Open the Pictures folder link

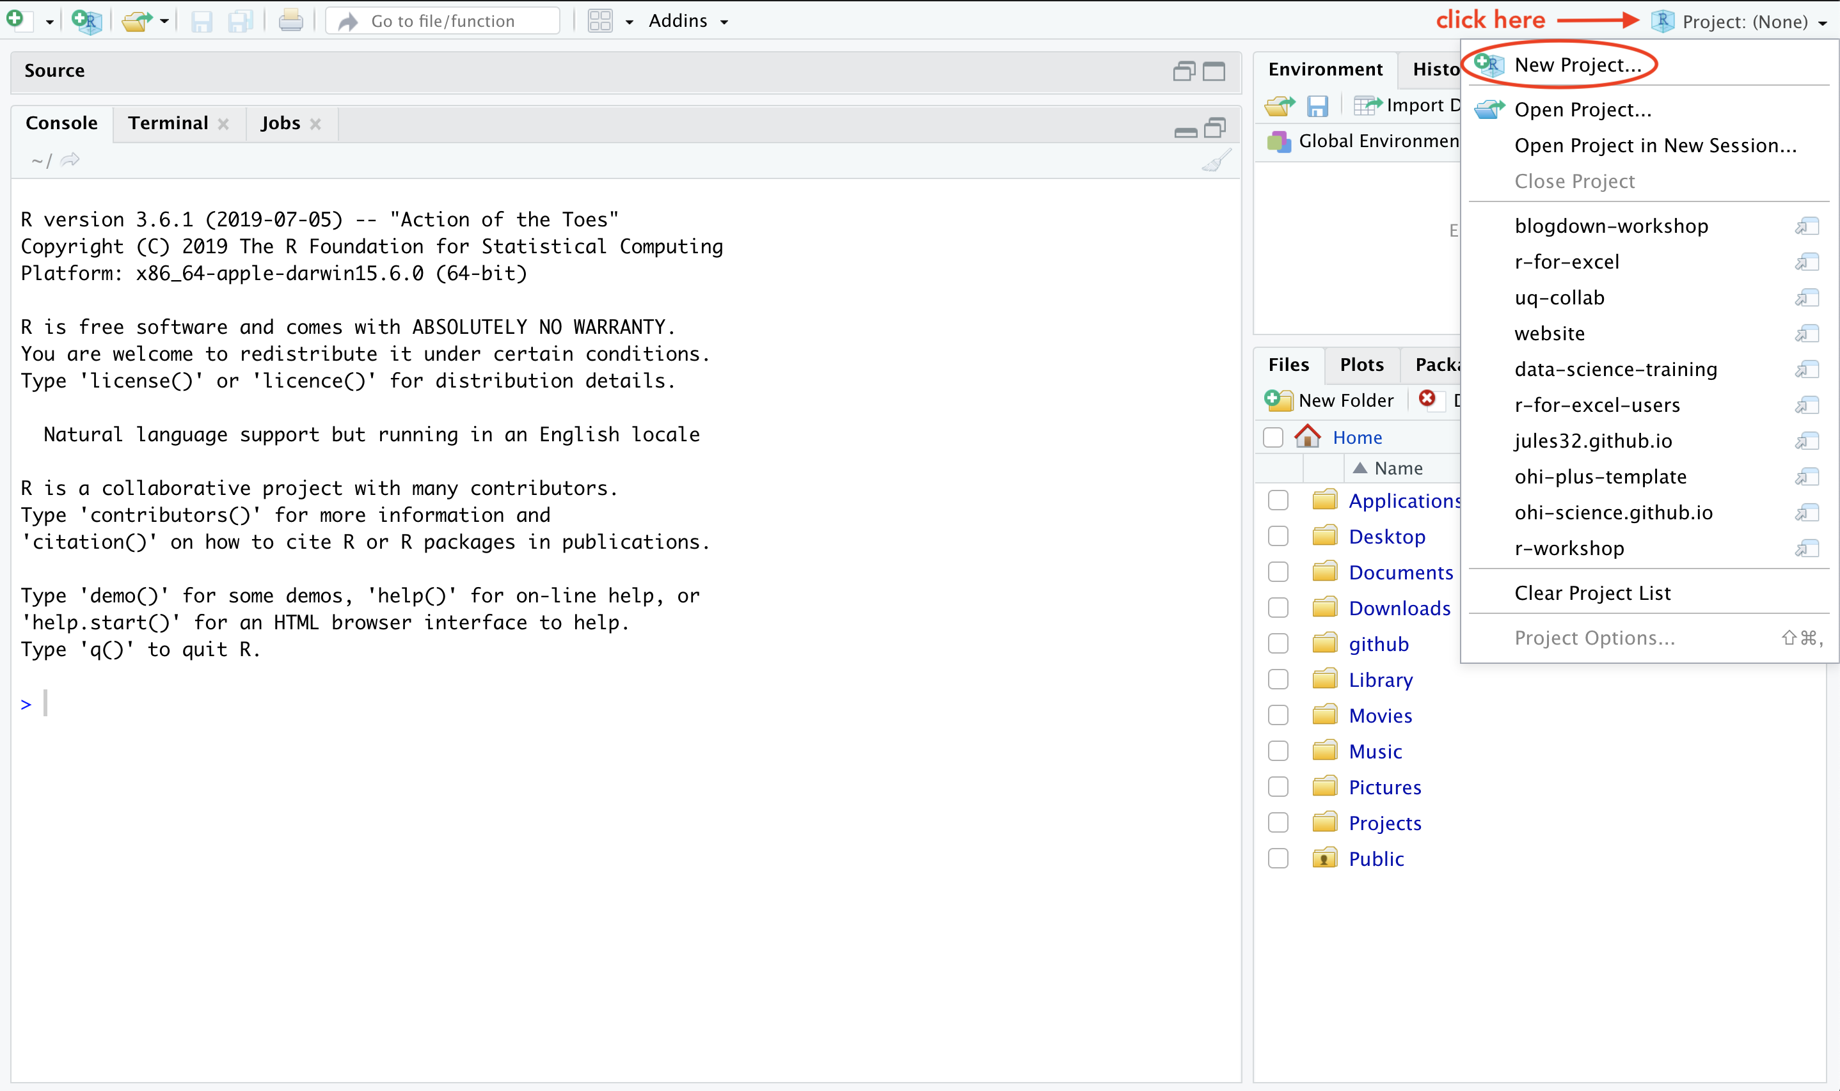point(1384,787)
